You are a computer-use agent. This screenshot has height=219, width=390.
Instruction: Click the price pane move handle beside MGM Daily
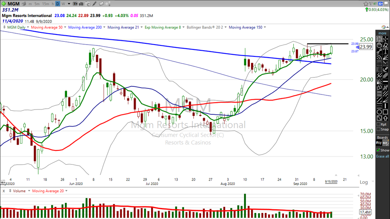[x=4, y=27]
